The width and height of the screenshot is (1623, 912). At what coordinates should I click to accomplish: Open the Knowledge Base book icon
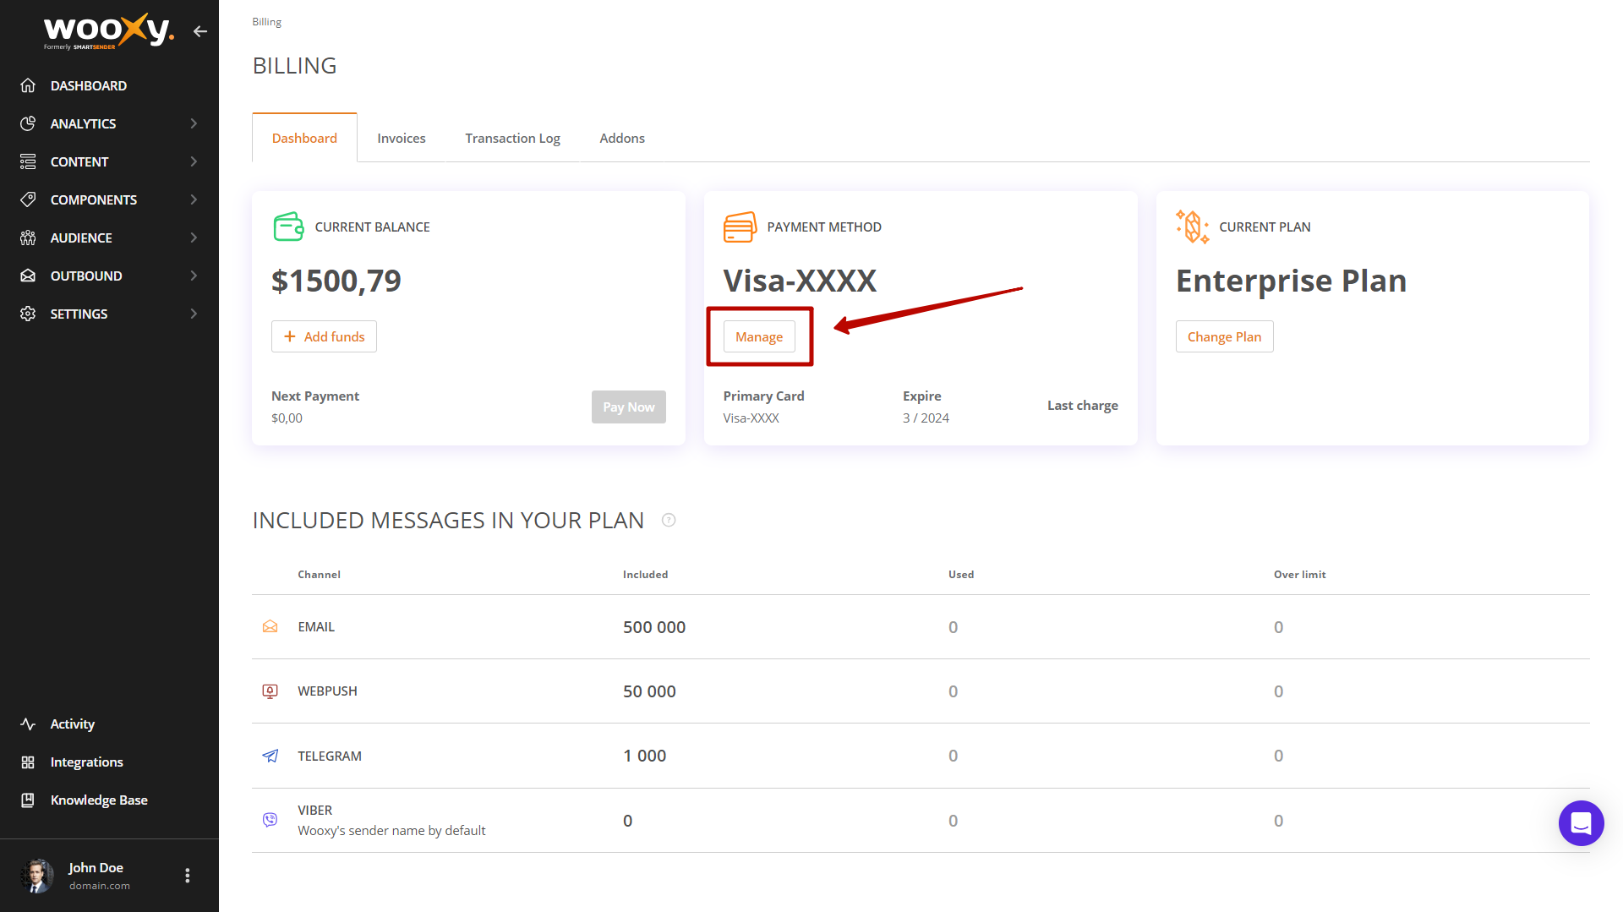[x=28, y=800]
